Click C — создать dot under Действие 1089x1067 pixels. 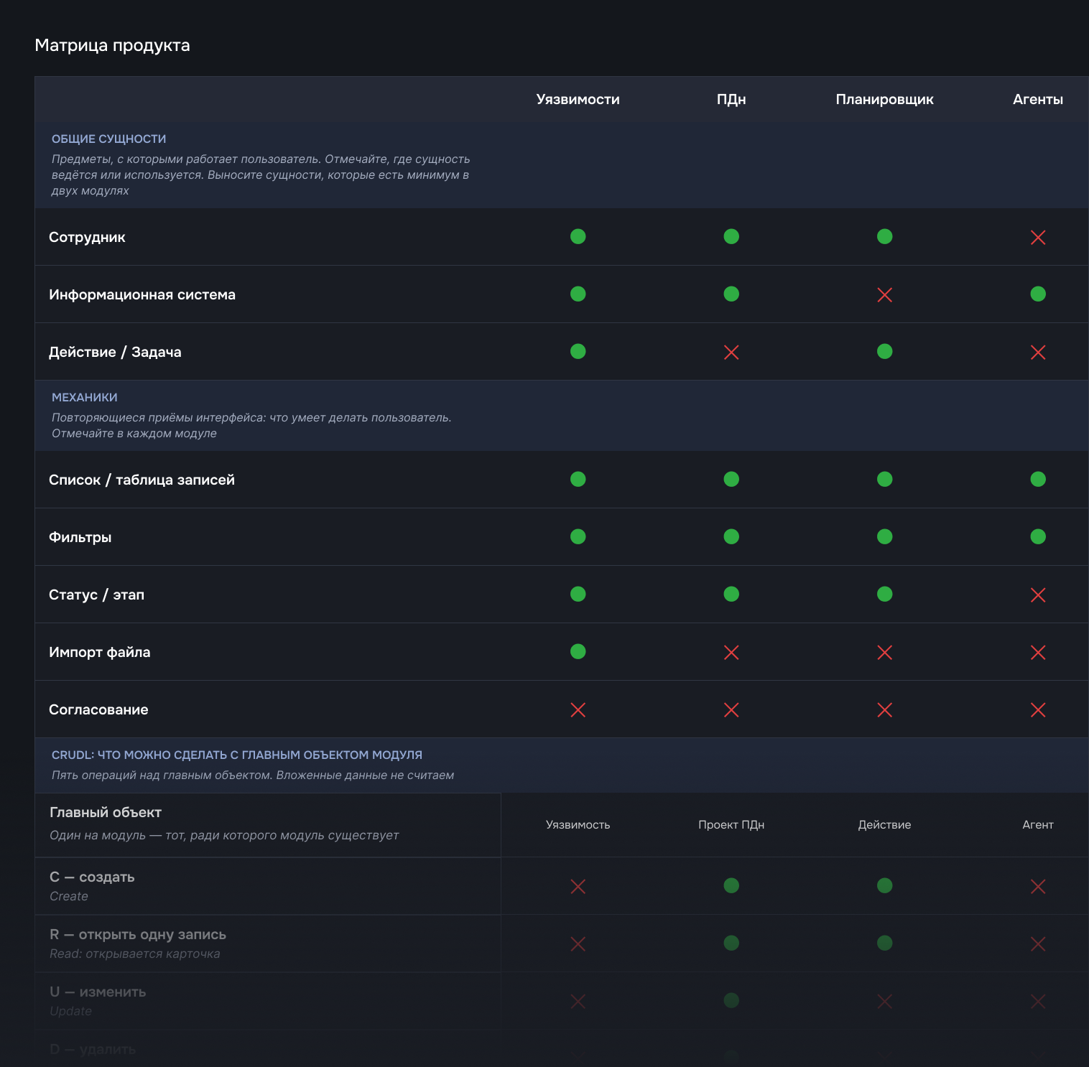pyautogui.click(x=884, y=885)
